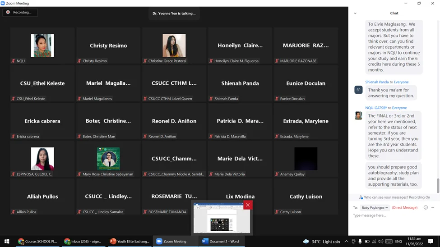
Task: Collapse the Chat panel using the chevron
Action: 355,14
